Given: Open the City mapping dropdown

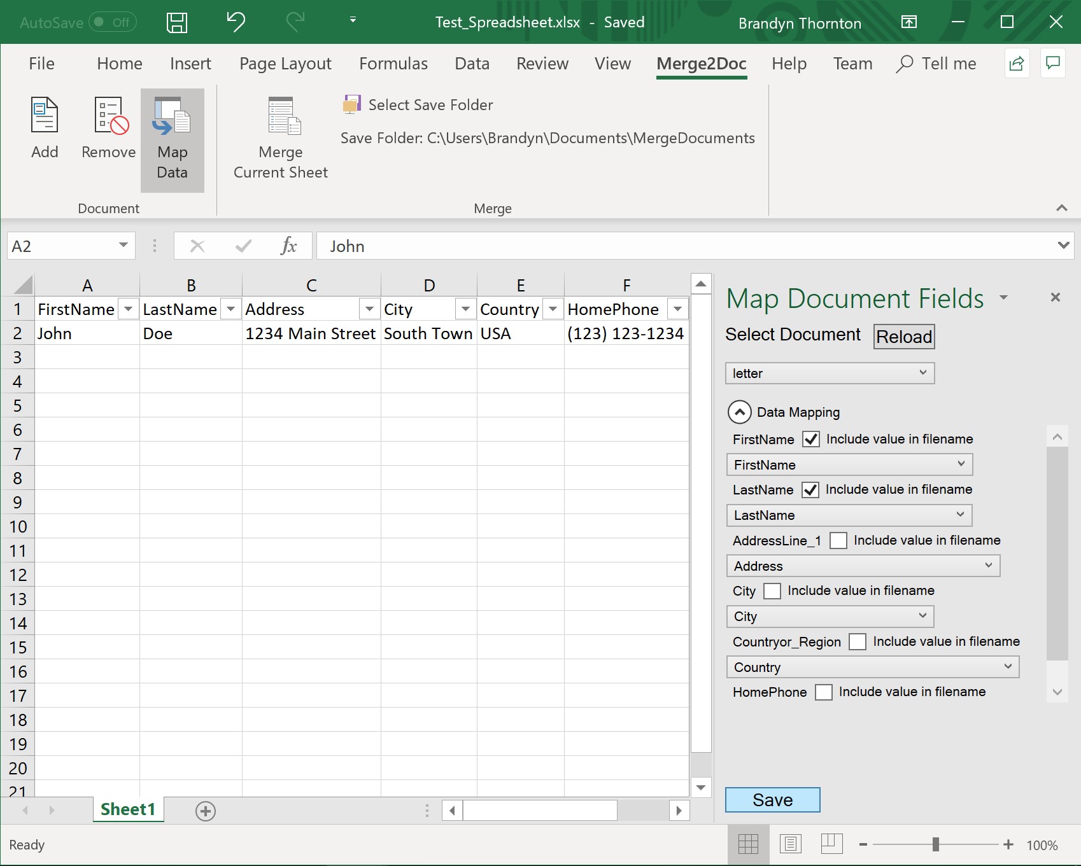Looking at the screenshot, I should click(x=830, y=616).
